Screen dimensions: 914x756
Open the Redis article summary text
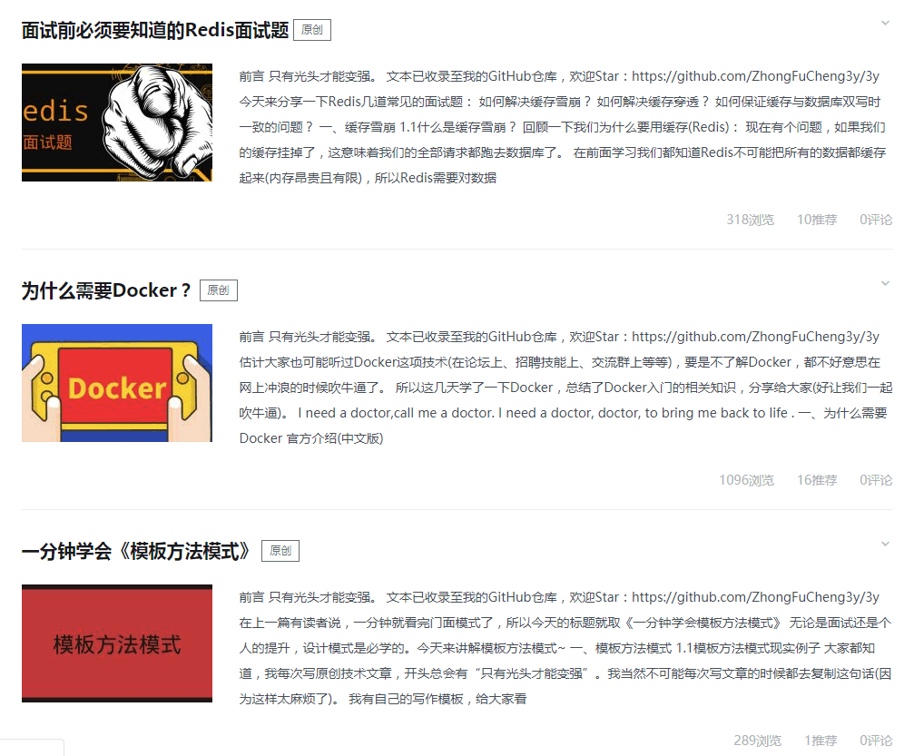pos(563,127)
